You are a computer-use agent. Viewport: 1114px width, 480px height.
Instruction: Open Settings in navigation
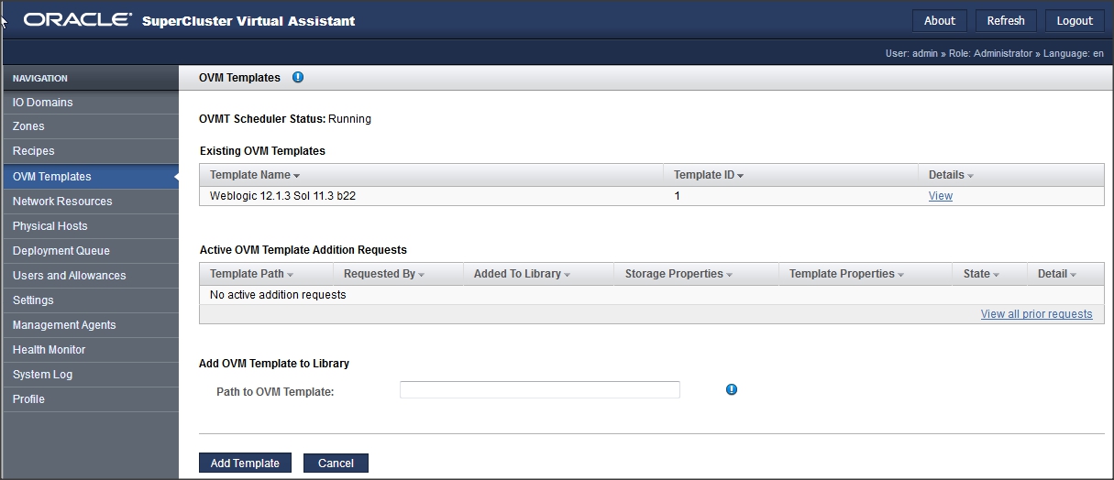coord(90,300)
